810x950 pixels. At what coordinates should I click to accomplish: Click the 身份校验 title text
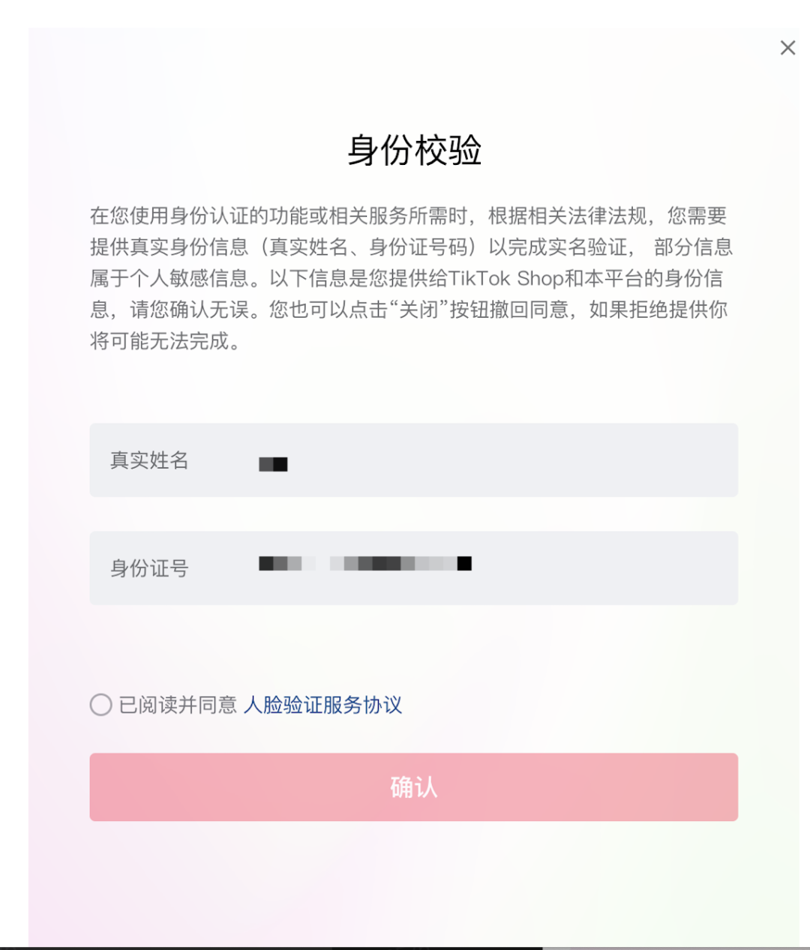(x=415, y=150)
